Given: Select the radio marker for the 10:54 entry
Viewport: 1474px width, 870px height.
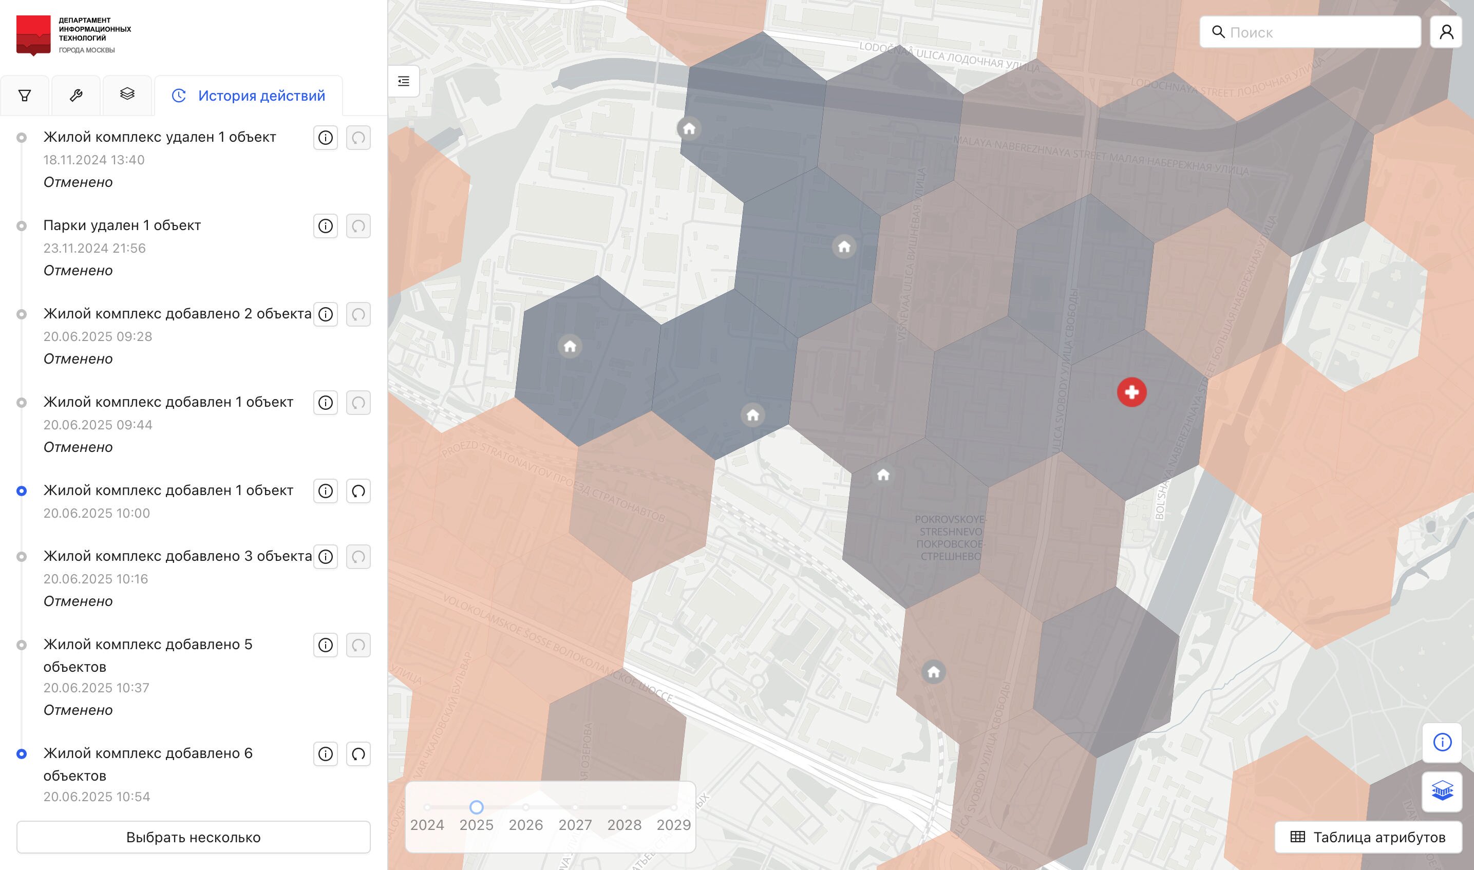Looking at the screenshot, I should click(x=22, y=754).
